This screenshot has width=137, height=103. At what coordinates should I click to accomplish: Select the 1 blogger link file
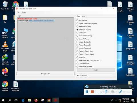(x=130, y=7)
